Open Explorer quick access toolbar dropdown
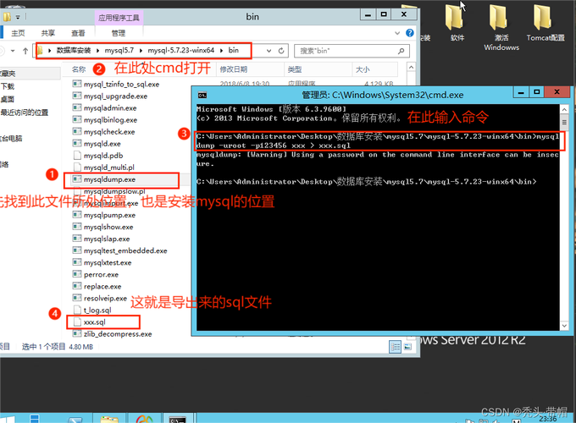Screen dimensions: 576x423 [18, 17]
